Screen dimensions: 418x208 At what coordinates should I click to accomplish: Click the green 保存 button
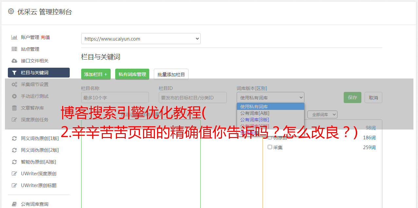tap(353, 97)
